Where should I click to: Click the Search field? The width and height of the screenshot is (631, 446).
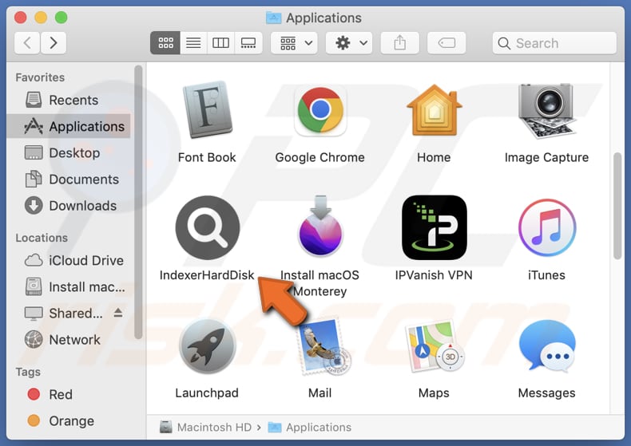[554, 43]
